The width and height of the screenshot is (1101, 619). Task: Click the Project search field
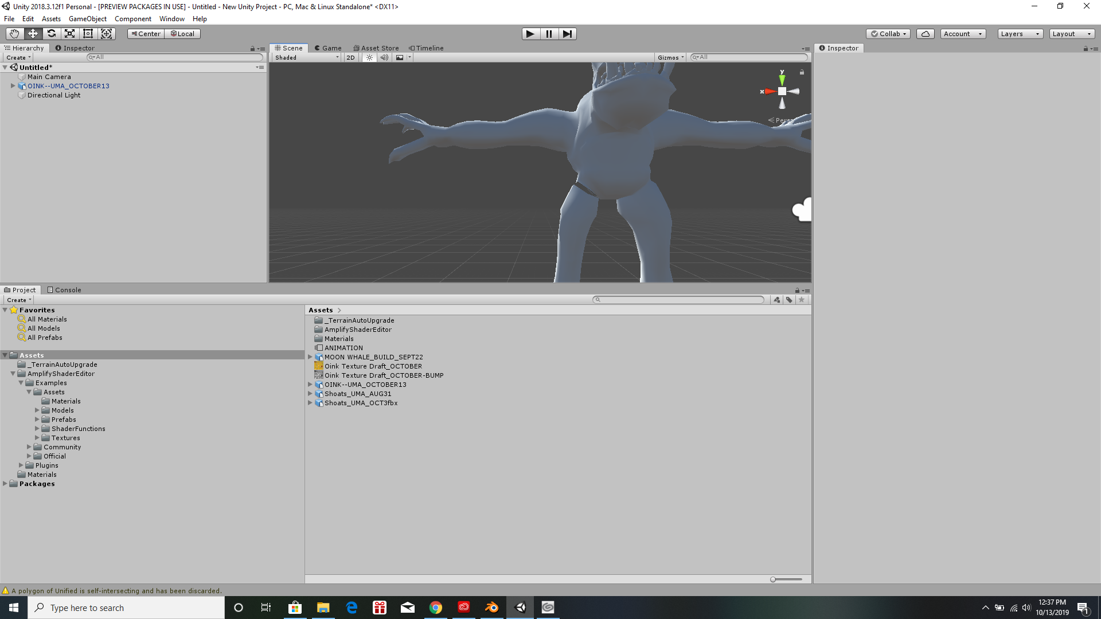[x=678, y=300]
